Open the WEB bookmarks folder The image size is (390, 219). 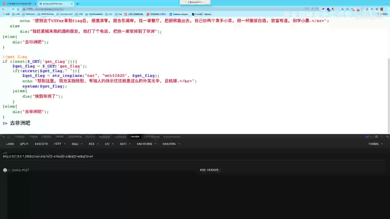79,14
